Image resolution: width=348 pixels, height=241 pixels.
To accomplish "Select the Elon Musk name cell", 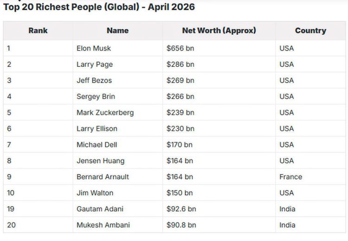I will 94,48.
